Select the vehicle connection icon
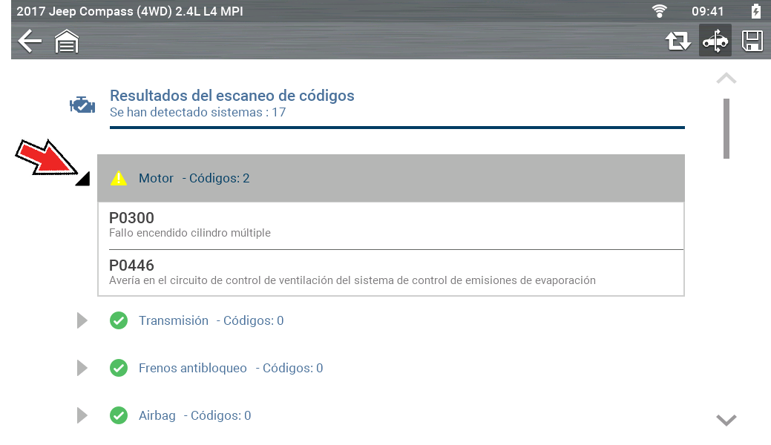The image size is (771, 445). pos(715,42)
